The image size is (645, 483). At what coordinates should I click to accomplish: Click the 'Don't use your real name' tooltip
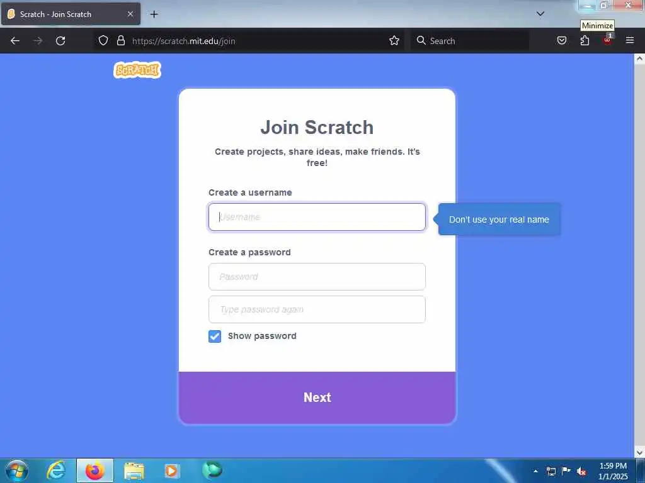click(x=499, y=219)
